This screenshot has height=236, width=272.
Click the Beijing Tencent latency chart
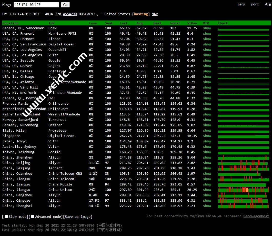pos(243,168)
